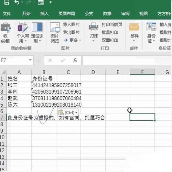This screenshot has width=172, height=172.
Task: Select column A header
Action: (19, 72)
